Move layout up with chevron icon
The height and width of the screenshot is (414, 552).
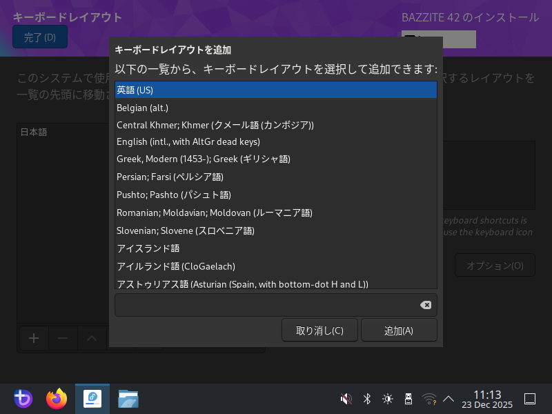92,338
